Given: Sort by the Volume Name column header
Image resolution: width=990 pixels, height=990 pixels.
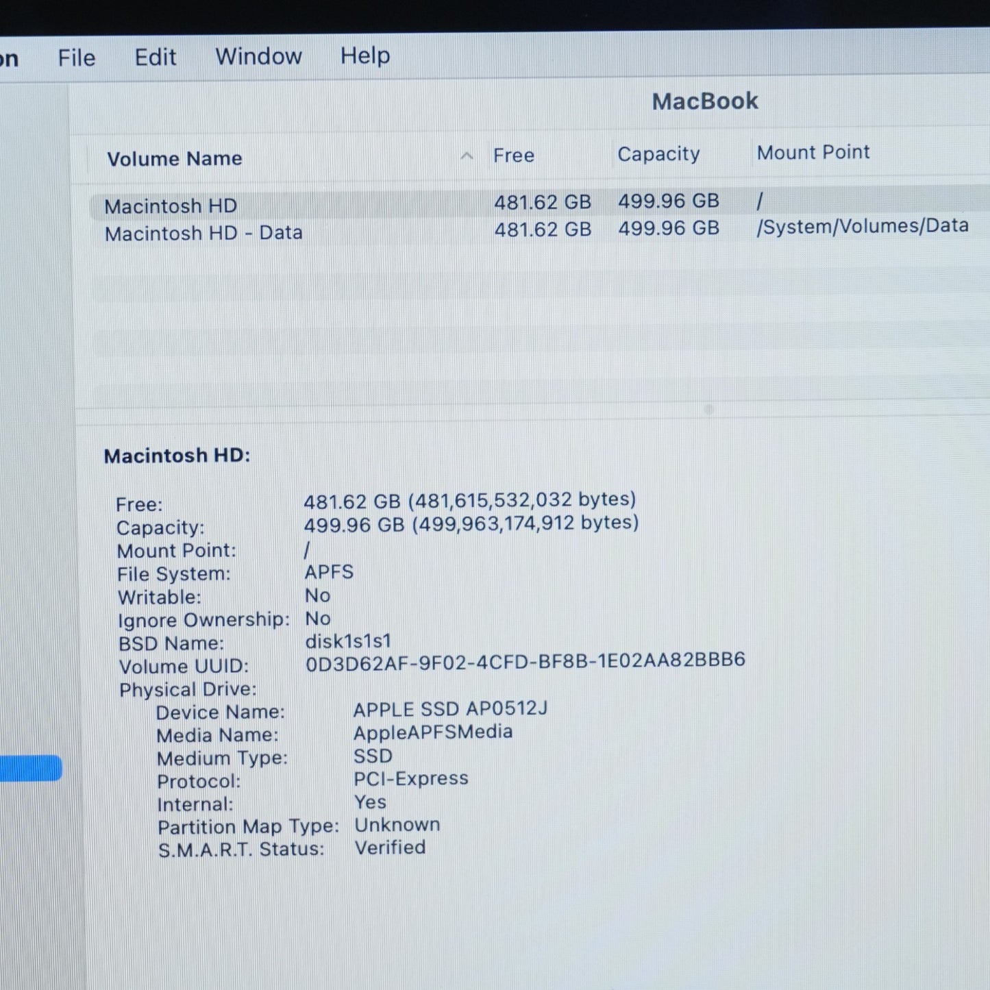Looking at the screenshot, I should point(175,159).
